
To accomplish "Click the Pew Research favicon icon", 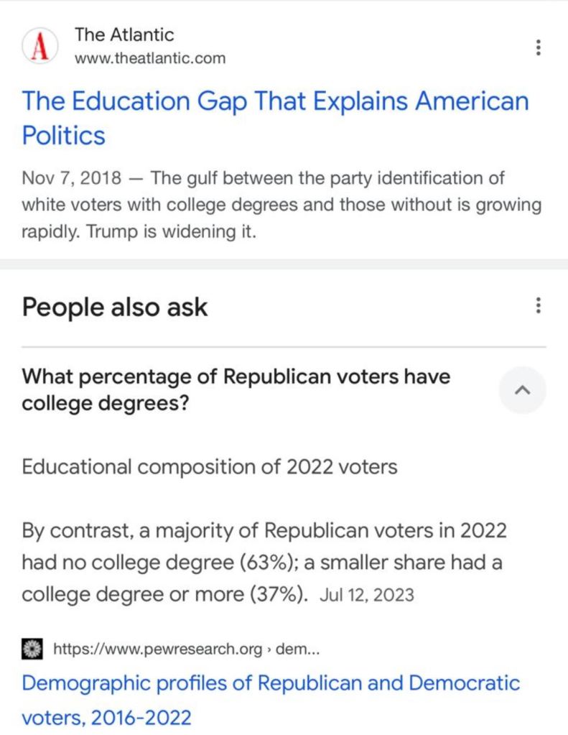I will coord(32,650).
